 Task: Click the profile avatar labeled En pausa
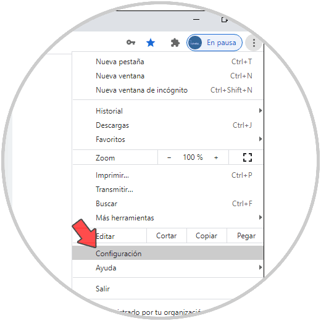pos(214,43)
